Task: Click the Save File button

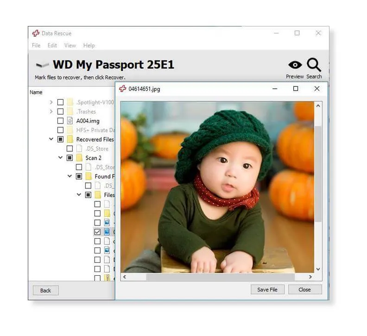Action: (x=267, y=290)
